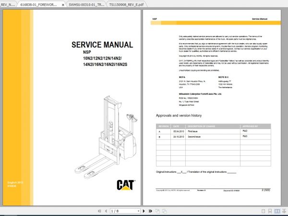Click the model line '10N2/12N2/12N/14N2/'
Image resolution: width=288 pixels, height=216 pixels.
tap(102, 58)
